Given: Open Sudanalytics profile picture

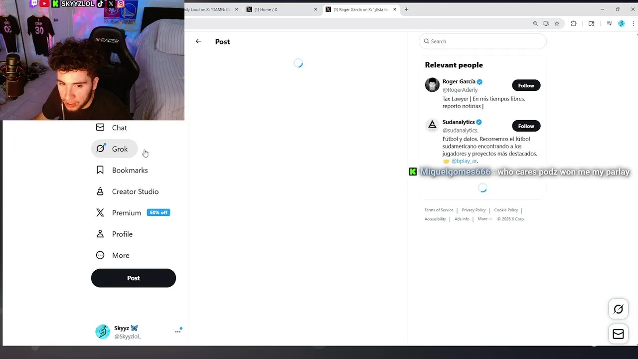Looking at the screenshot, I should pos(432,125).
